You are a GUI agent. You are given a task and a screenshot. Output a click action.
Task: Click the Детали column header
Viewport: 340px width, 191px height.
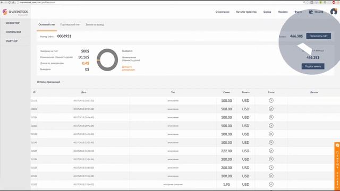coord(314,92)
